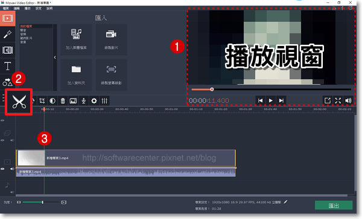Open the 播放 Playback menu
The height and width of the screenshot is (219, 362).
(x=28, y=8)
